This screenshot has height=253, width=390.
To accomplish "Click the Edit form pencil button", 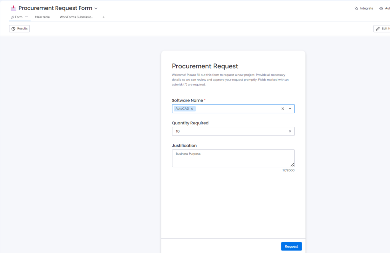I will click(x=382, y=29).
